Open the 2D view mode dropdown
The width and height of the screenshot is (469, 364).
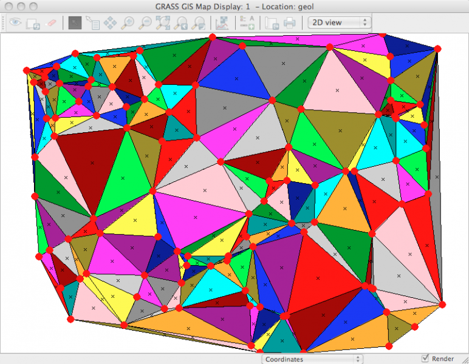pos(339,22)
